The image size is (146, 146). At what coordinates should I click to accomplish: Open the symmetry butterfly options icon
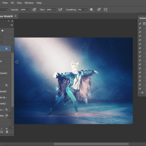click(x=106, y=10)
